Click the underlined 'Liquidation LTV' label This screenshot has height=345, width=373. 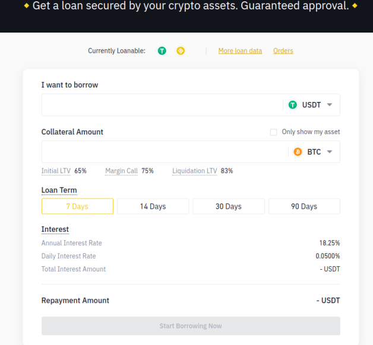click(x=194, y=171)
